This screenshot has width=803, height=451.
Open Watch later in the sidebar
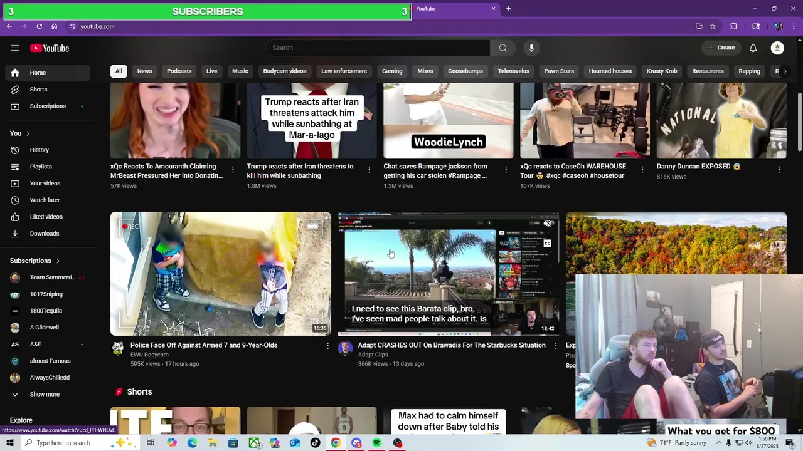click(48, 200)
